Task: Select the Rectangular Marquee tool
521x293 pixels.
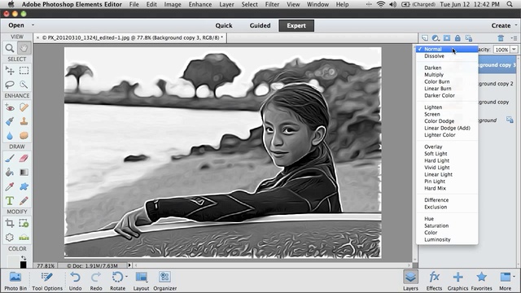Action: click(24, 71)
